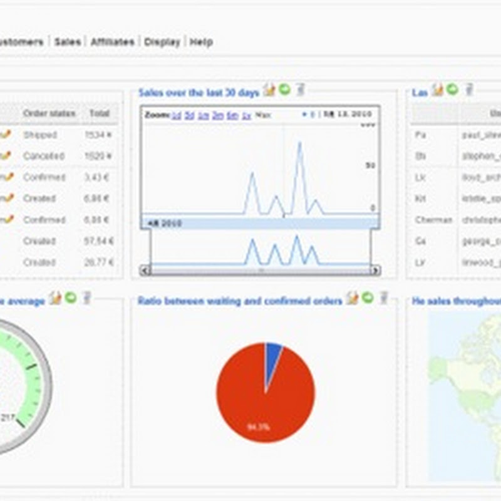Image resolution: width=501 pixels, height=501 pixels.
Task: Delete the 'average' gauge widget
Action: [x=86, y=298]
